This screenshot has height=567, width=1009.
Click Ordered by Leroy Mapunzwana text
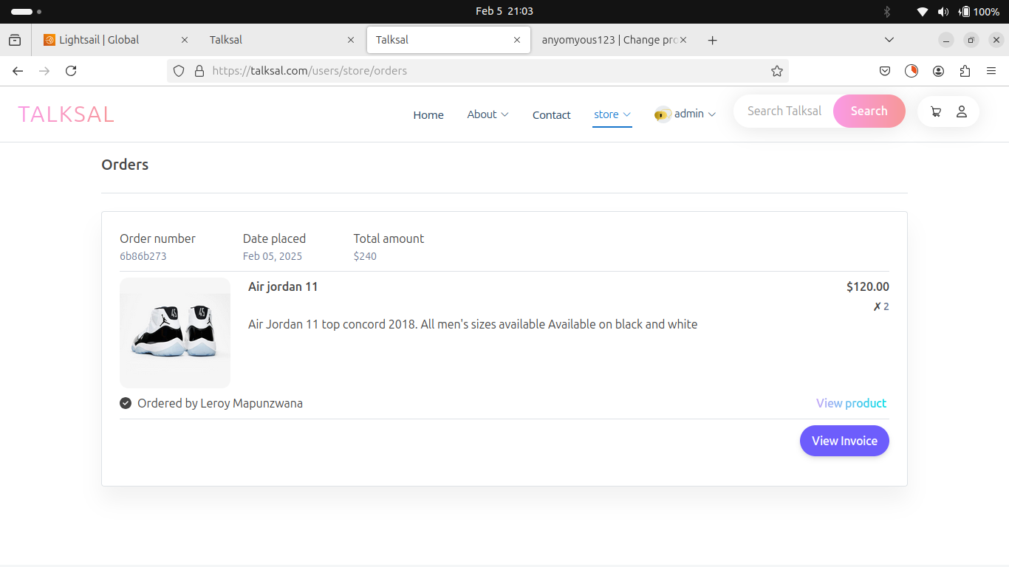coord(220,403)
